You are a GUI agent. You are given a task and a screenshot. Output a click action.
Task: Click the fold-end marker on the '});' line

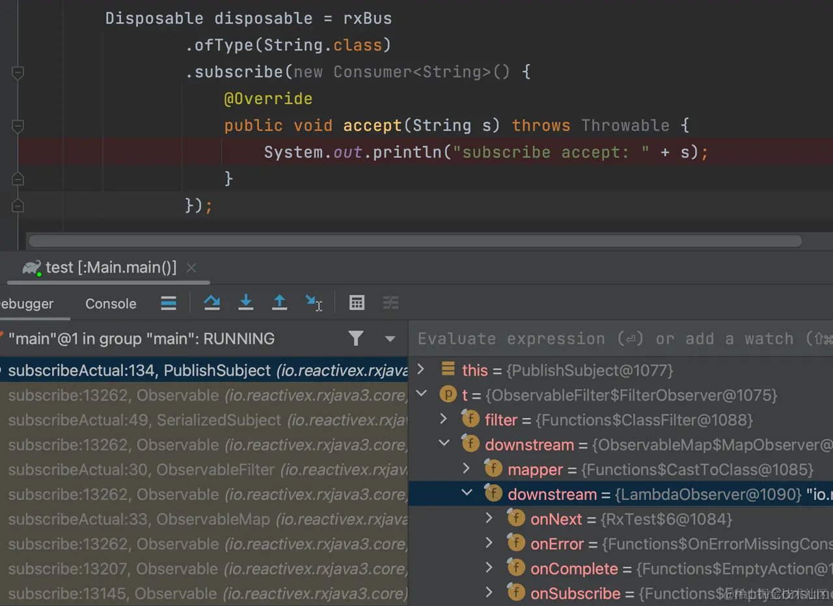tap(18, 206)
